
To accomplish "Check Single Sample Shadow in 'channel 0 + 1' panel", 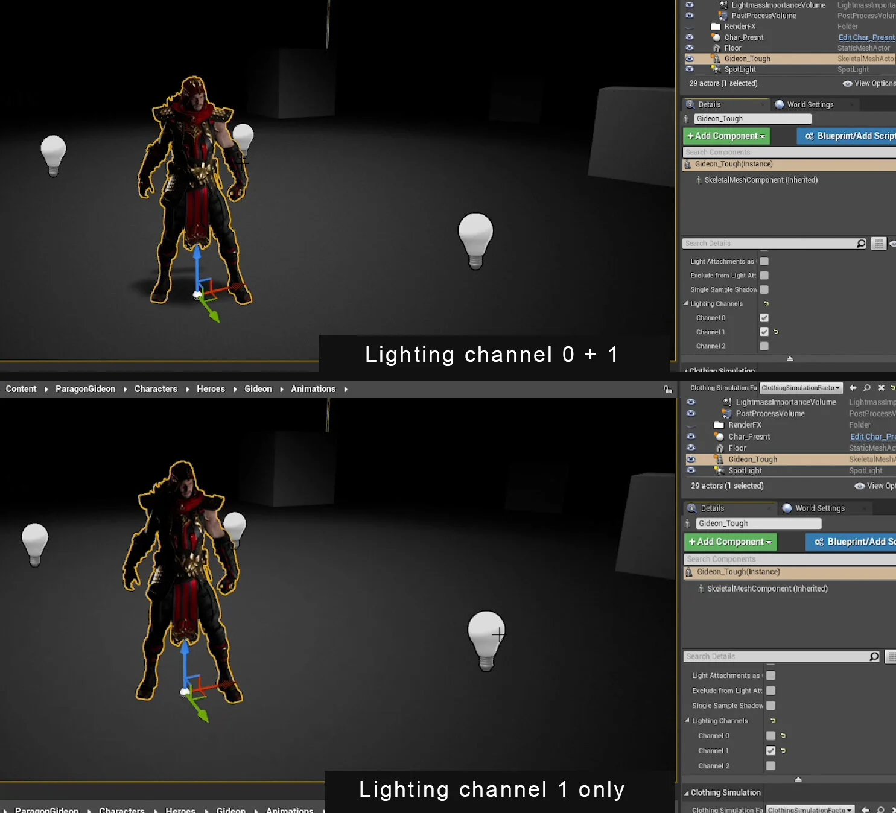I will (764, 289).
